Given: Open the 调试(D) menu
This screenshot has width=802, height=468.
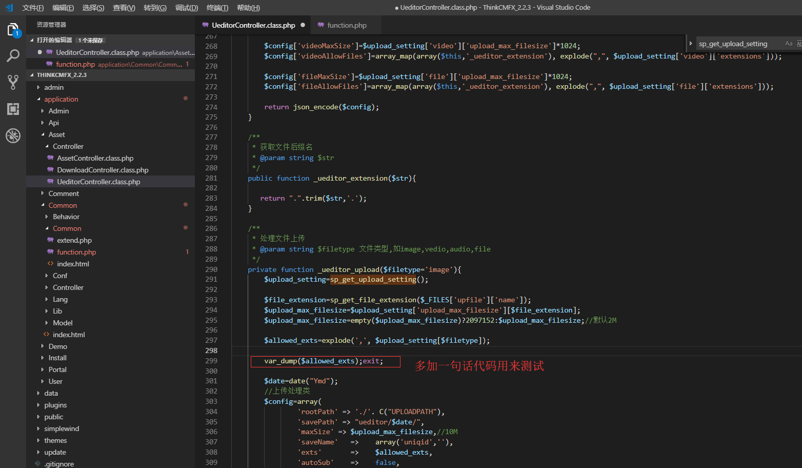Looking at the screenshot, I should point(186,8).
